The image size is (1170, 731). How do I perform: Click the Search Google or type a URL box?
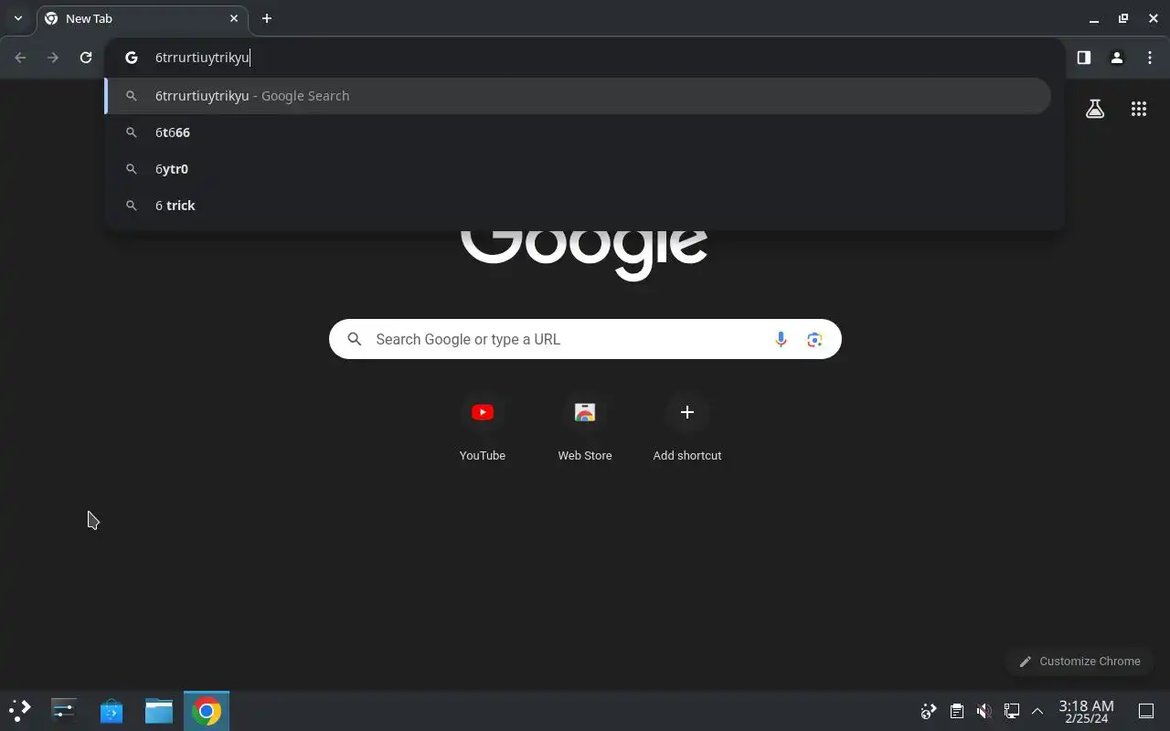click(x=585, y=339)
